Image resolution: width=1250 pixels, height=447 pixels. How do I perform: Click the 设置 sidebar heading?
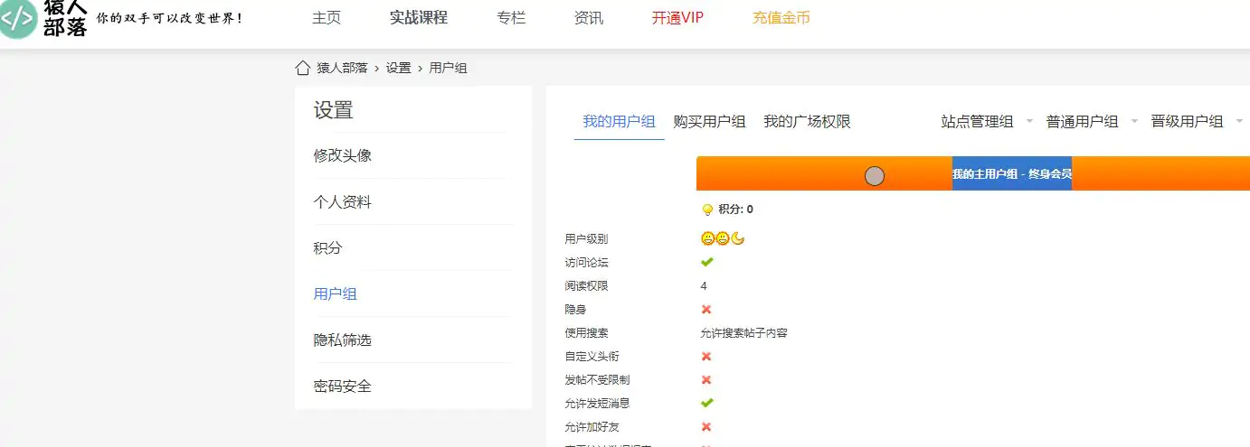click(333, 110)
